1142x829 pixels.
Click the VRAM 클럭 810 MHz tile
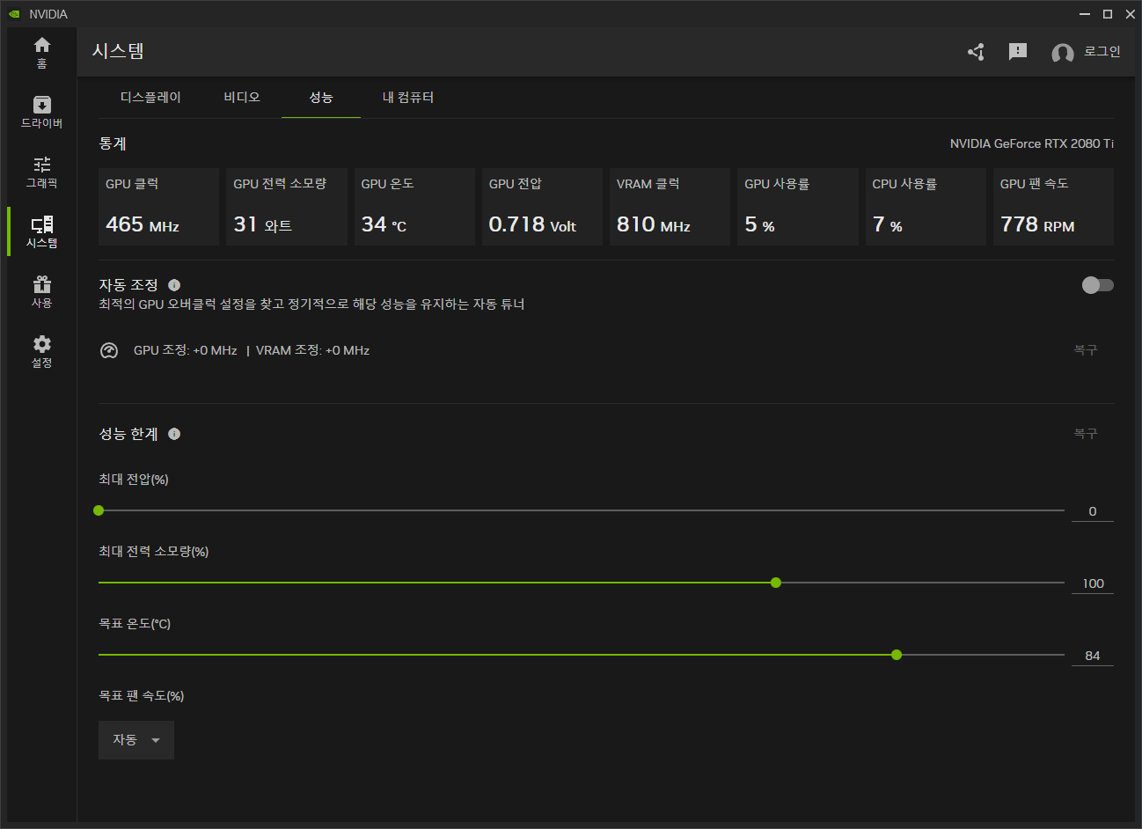tap(670, 207)
